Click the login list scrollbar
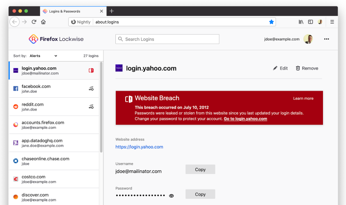Image resolution: width=346 pixels, height=205 pixels. [101, 107]
